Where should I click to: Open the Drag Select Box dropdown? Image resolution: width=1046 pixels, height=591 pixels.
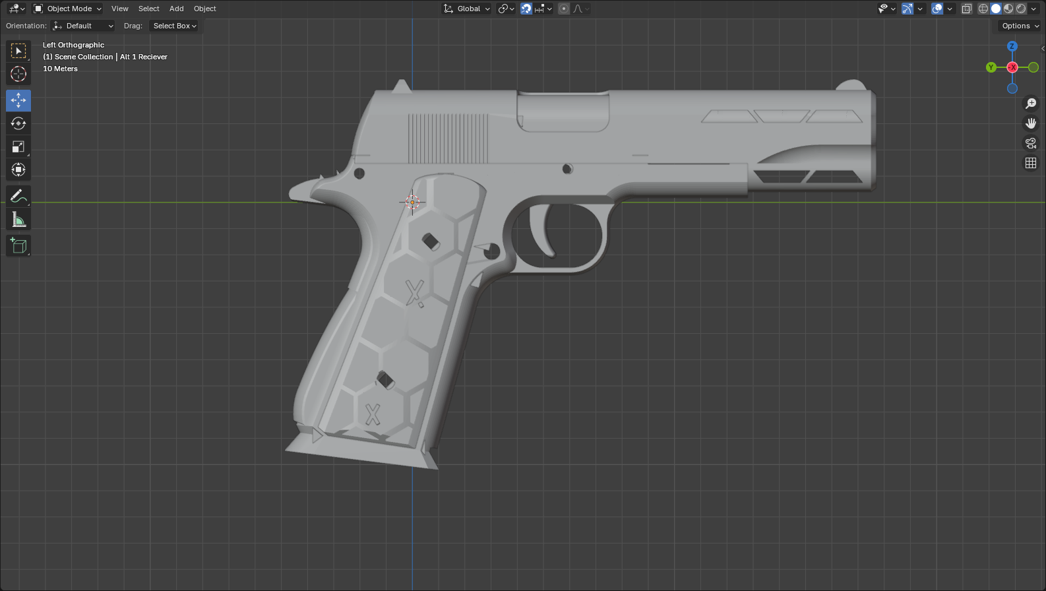tap(174, 26)
